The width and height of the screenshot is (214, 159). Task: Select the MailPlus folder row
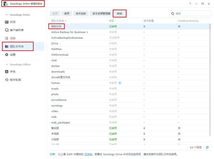(x=129, y=49)
